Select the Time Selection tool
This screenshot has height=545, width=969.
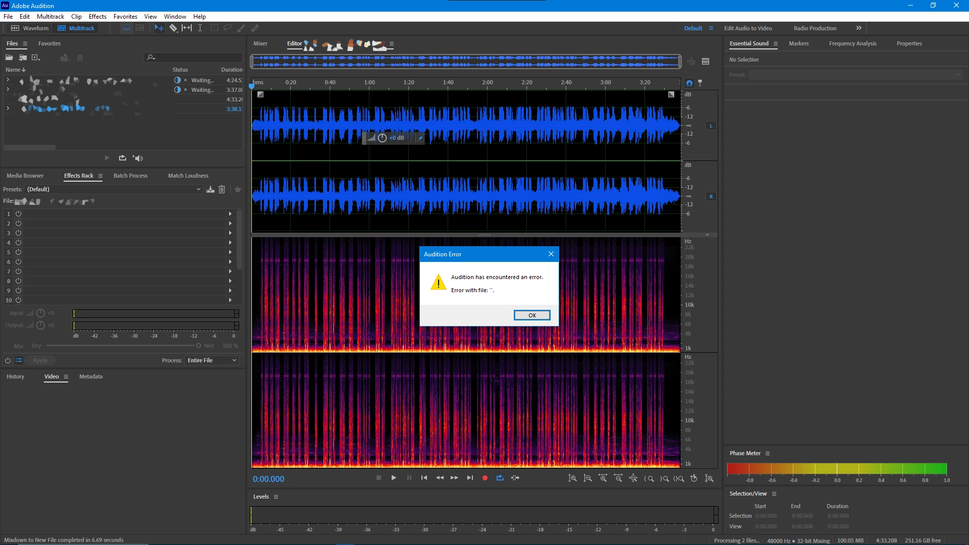point(200,28)
